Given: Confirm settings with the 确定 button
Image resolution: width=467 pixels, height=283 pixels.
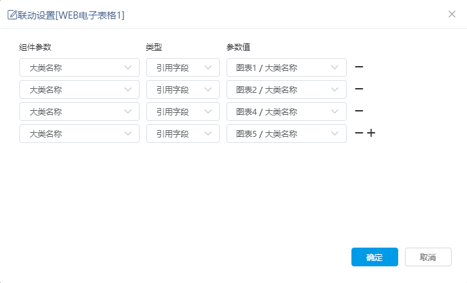Looking at the screenshot, I should tap(375, 257).
